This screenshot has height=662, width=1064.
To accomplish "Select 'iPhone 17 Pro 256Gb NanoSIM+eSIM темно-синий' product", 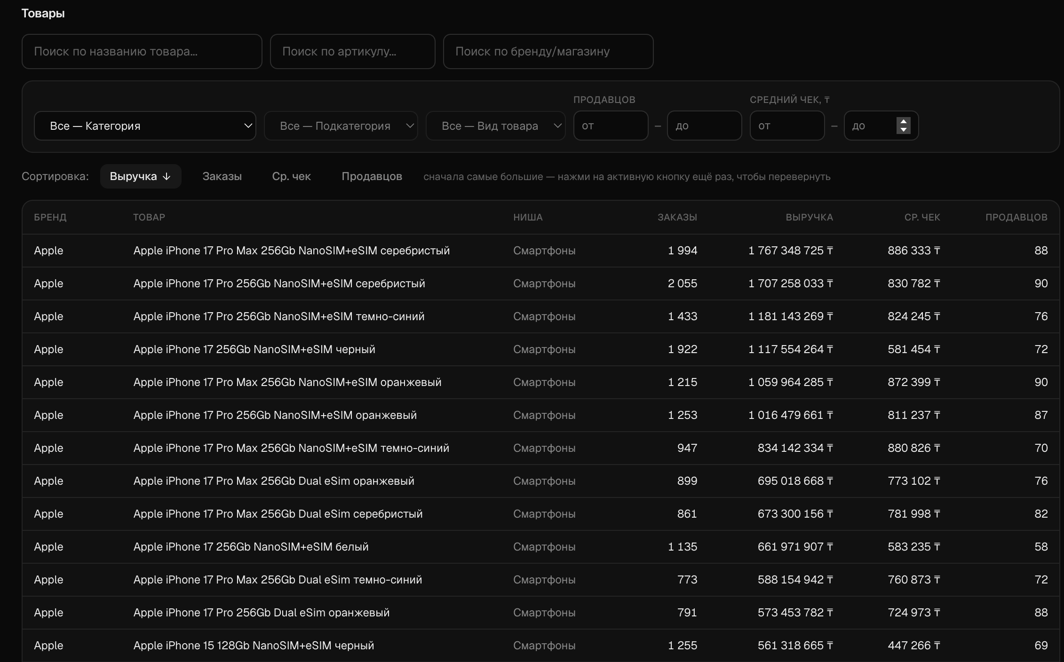I will (x=540, y=316).
